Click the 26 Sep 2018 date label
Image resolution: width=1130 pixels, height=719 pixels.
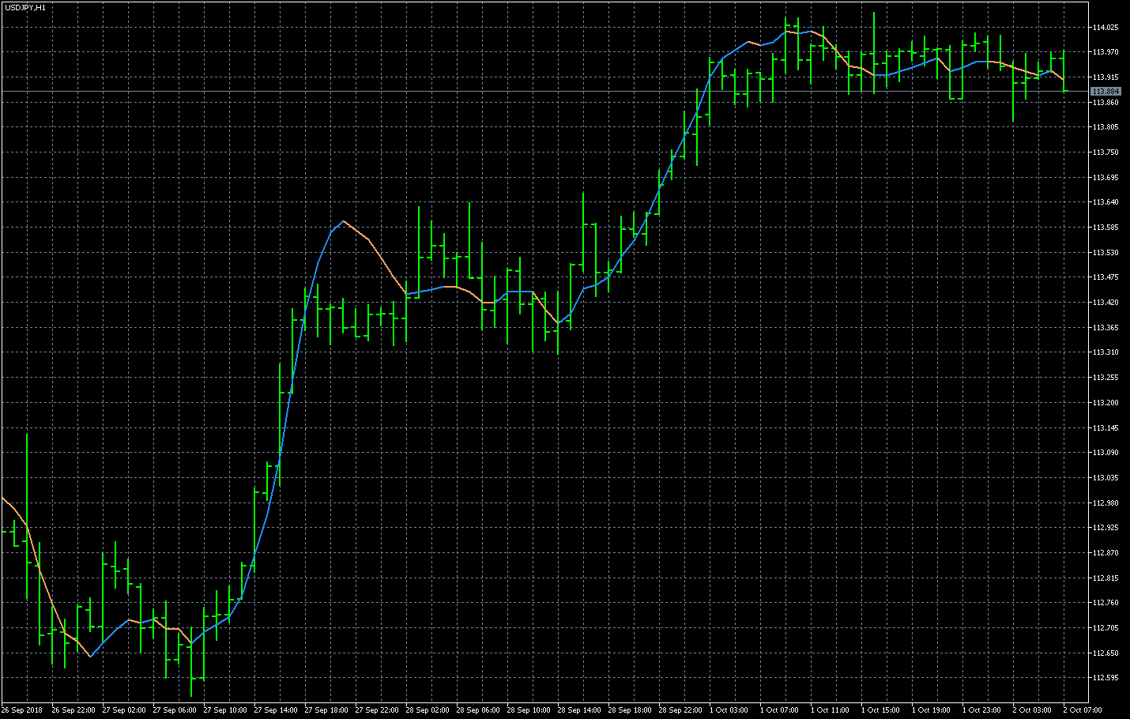(x=22, y=710)
